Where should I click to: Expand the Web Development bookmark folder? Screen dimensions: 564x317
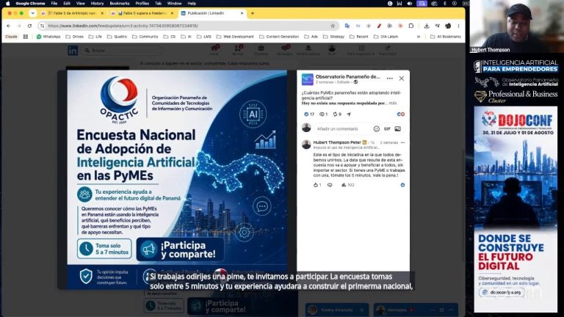[235, 37]
